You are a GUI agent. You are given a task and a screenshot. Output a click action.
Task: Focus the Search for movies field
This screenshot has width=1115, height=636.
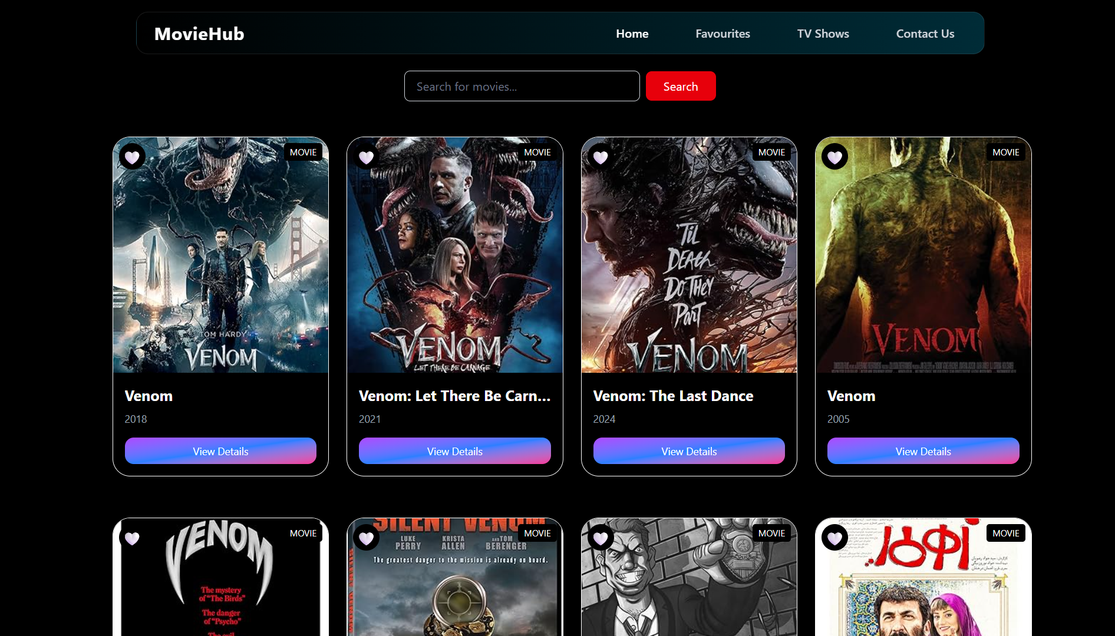click(x=522, y=86)
